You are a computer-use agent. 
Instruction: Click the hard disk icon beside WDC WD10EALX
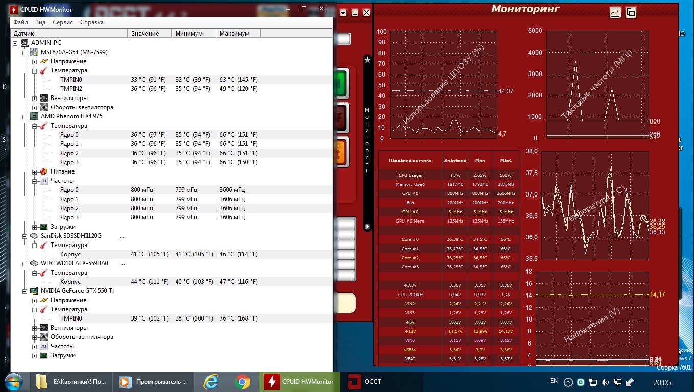point(34,263)
